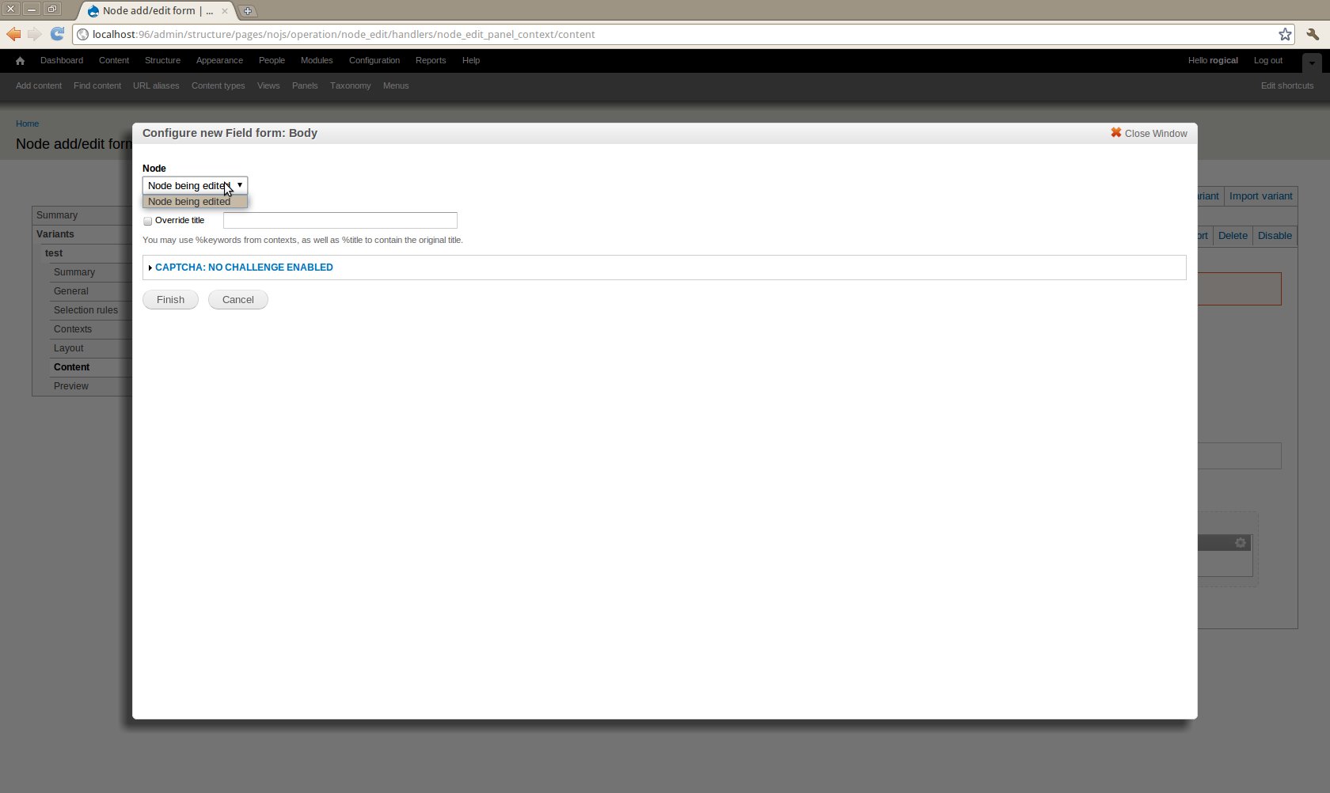
Task: Open browser wrench settings menu
Action: coord(1313,34)
